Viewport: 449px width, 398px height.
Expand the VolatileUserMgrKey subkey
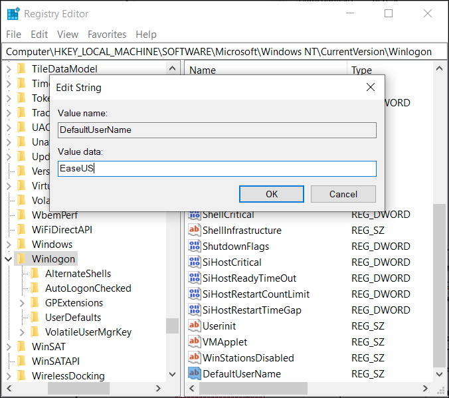click(x=22, y=332)
